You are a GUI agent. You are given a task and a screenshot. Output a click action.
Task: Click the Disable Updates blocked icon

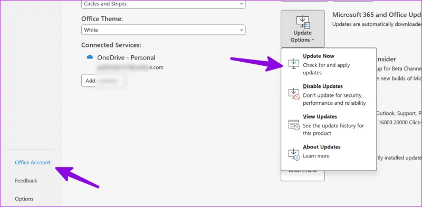(x=294, y=94)
